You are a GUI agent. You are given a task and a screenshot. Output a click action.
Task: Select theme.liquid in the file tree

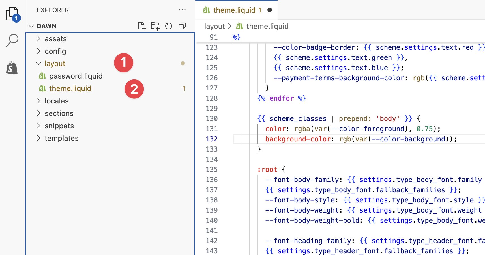[70, 88]
